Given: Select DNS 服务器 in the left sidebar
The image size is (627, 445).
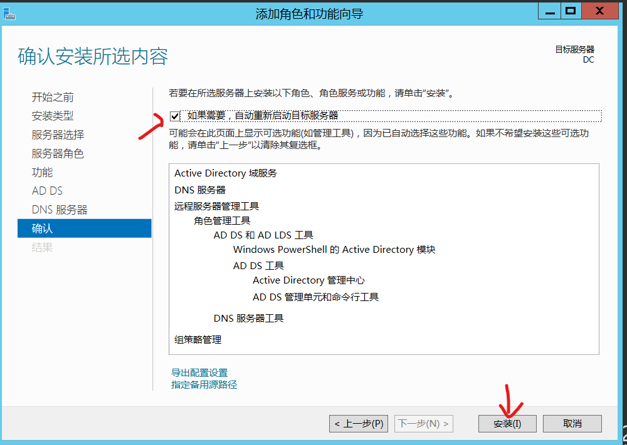Looking at the screenshot, I should [x=60, y=210].
